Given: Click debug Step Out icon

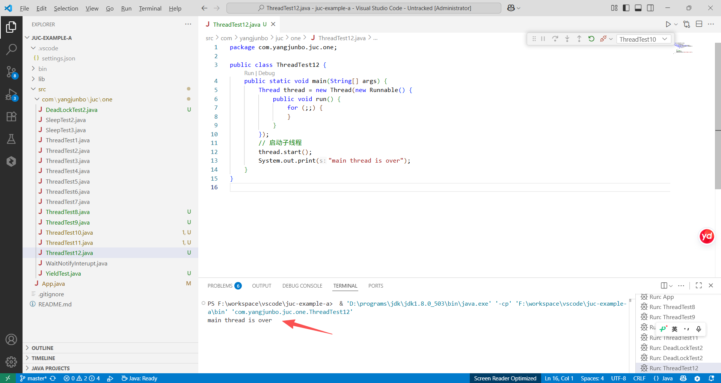Looking at the screenshot, I should coord(579,39).
